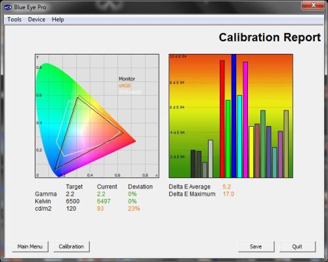This screenshot has width=328, height=262.
Task: Click the current Gamma value 2.2
Action: coord(101,194)
